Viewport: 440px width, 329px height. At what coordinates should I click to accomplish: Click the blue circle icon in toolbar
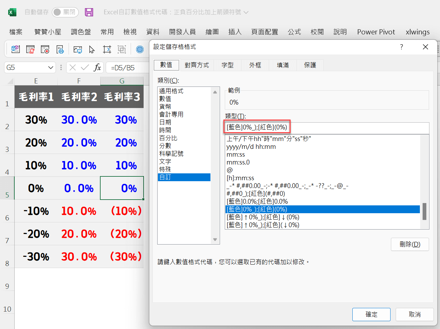pos(140,49)
